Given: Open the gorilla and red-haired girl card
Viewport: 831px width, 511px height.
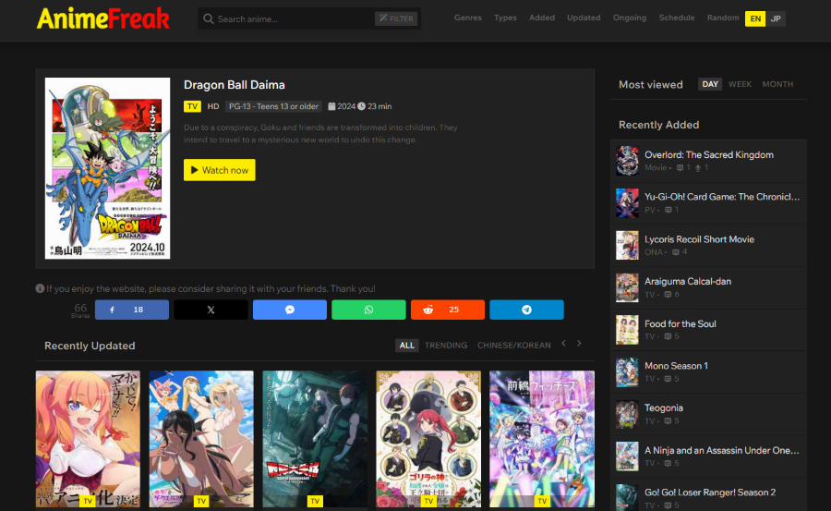Looking at the screenshot, I should click(x=428, y=439).
